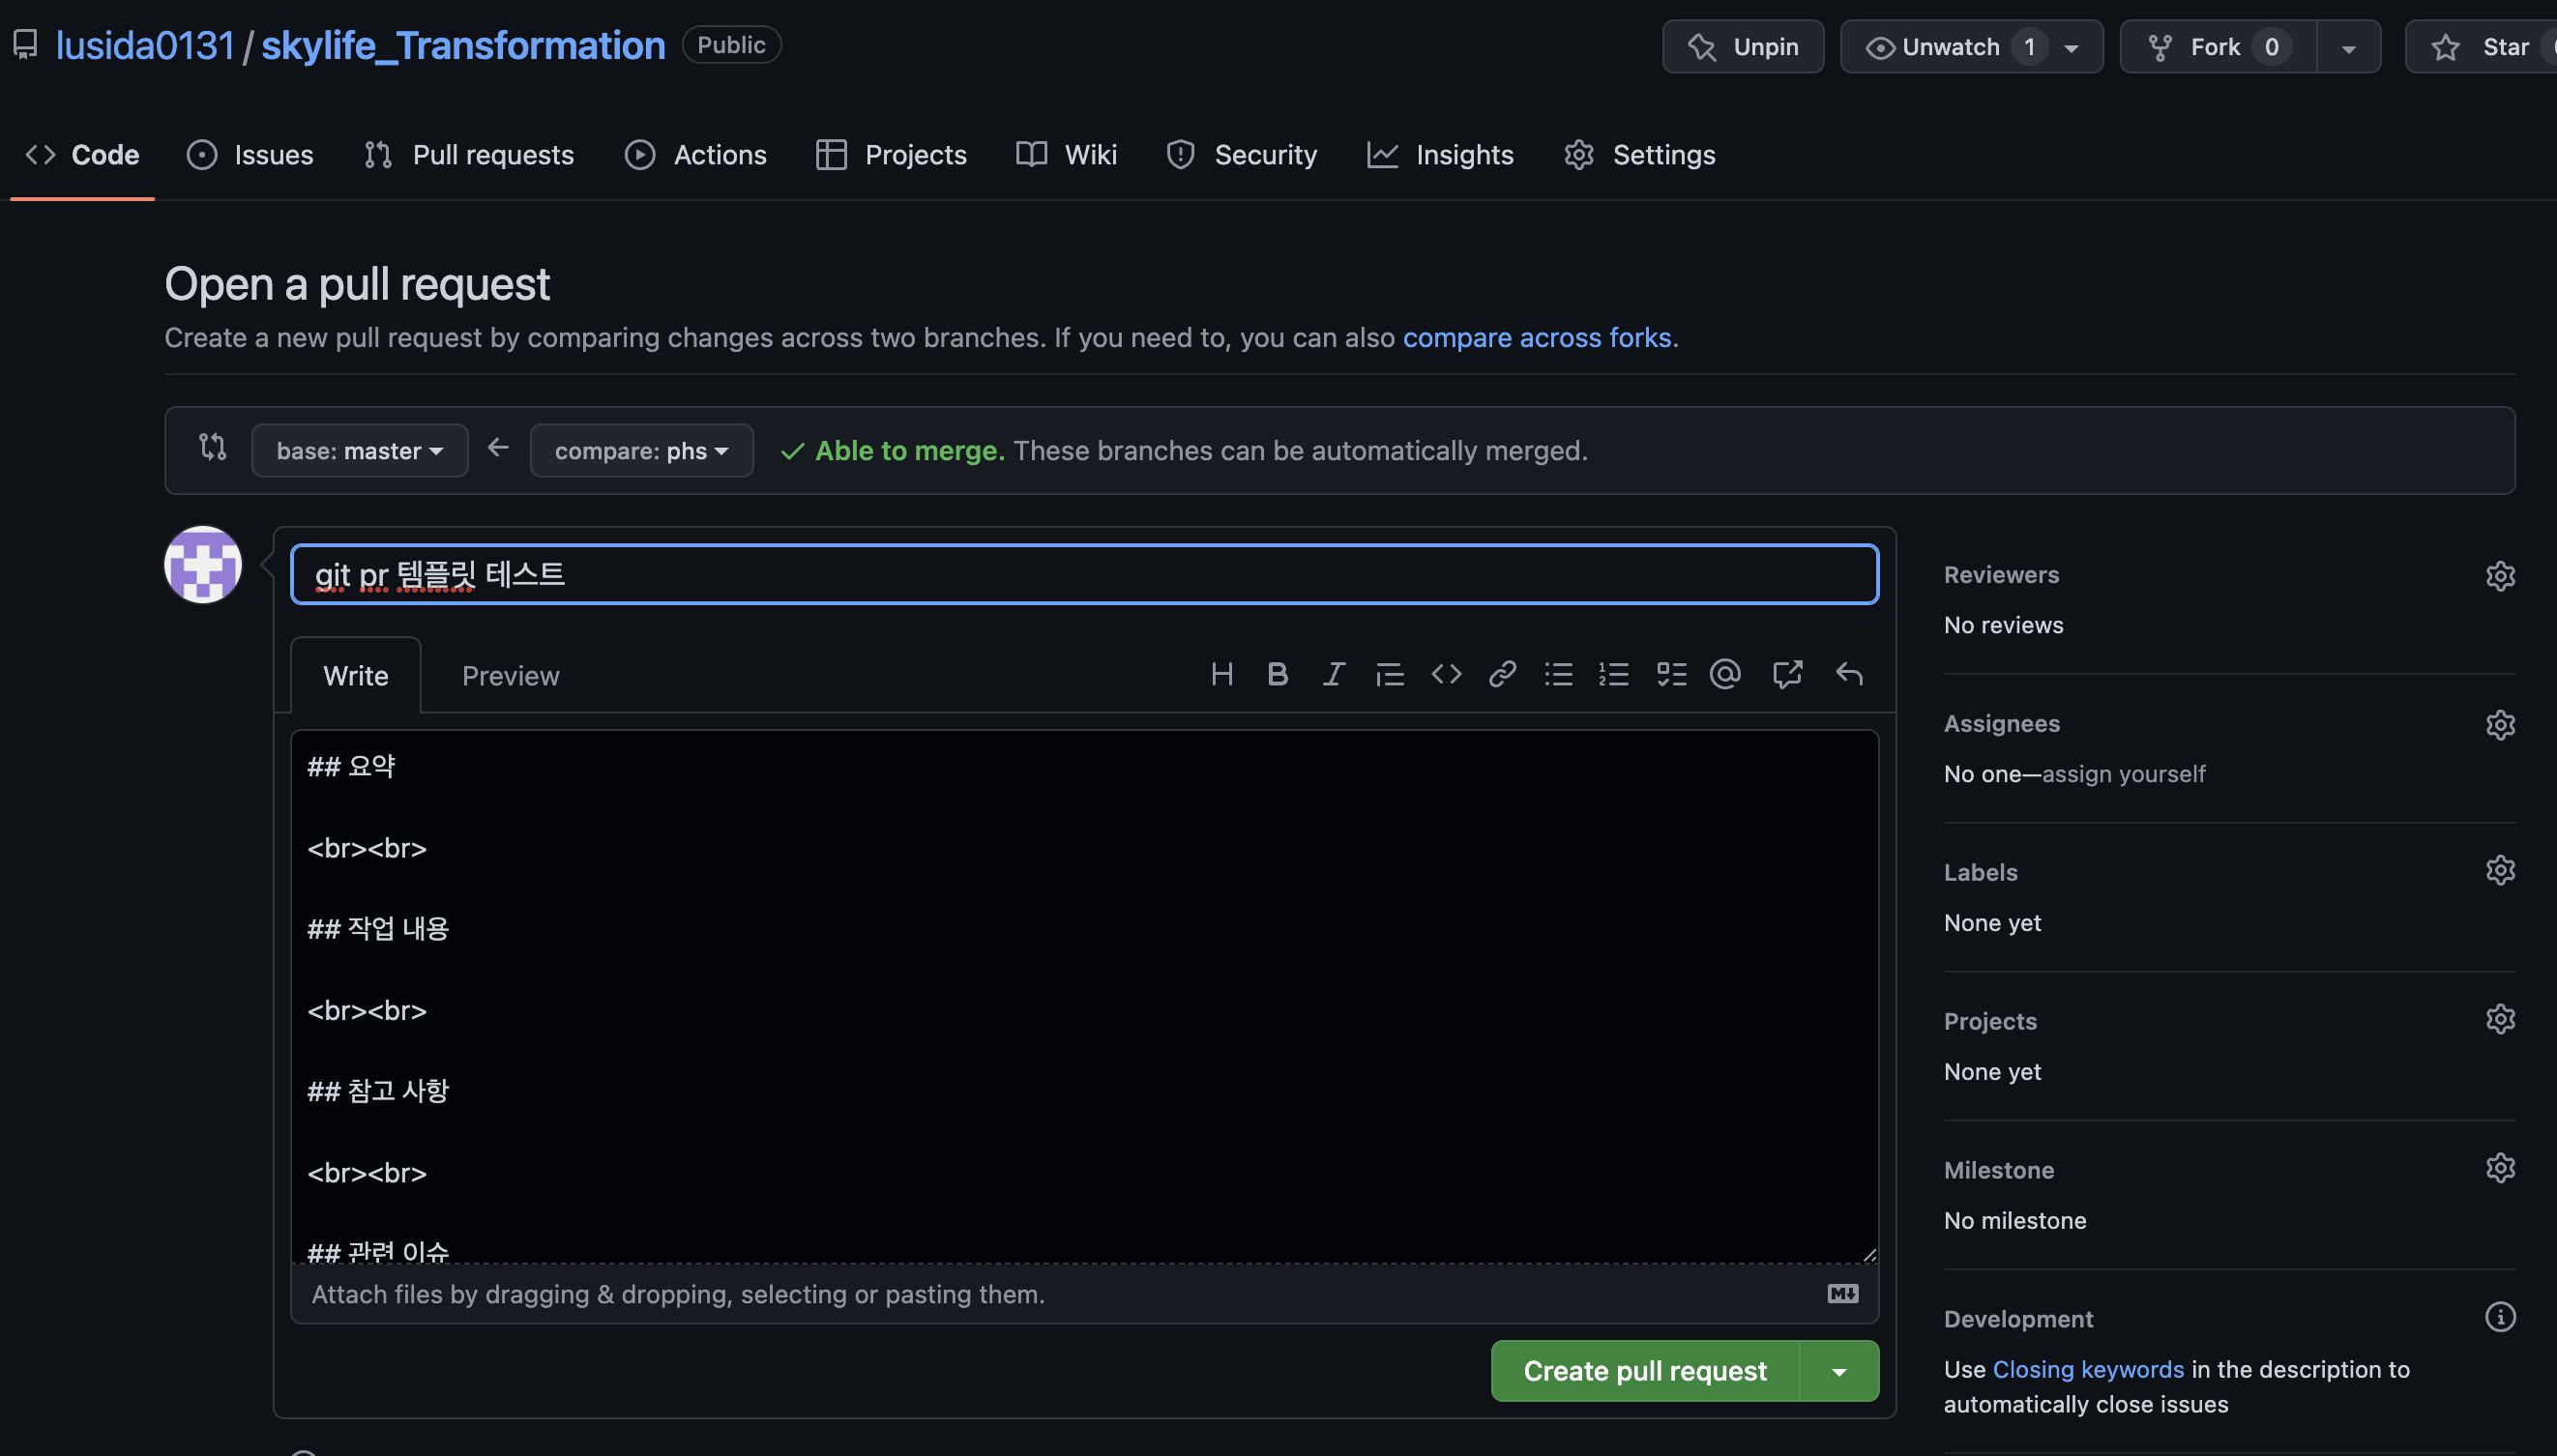Click the Create pull request button
This screenshot has height=1456, width=2557.
click(x=1644, y=1371)
